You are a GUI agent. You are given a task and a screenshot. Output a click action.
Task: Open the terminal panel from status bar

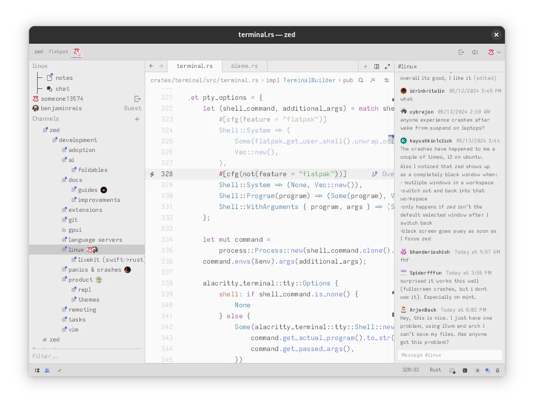click(x=465, y=370)
